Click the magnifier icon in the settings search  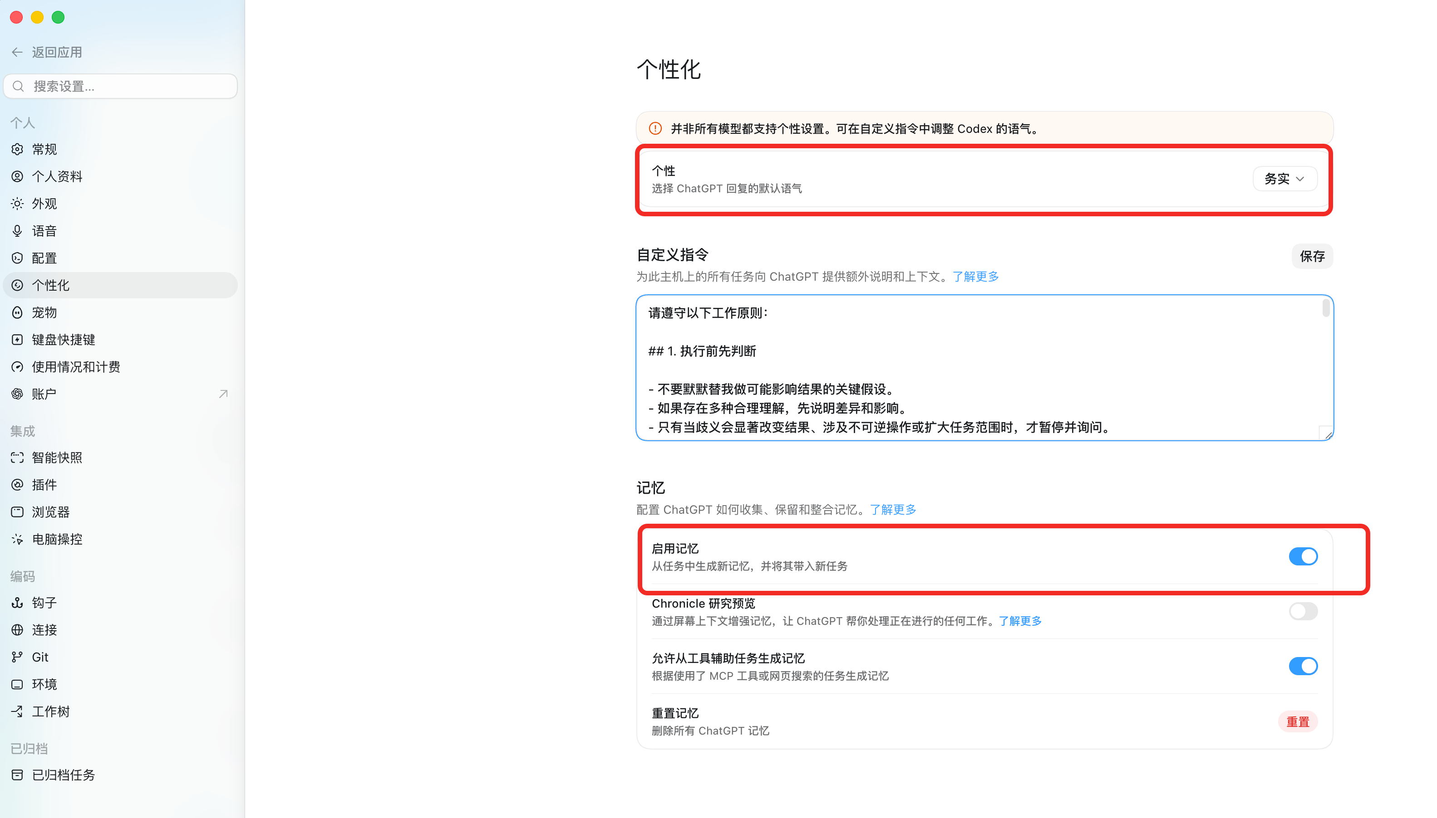tap(18, 86)
